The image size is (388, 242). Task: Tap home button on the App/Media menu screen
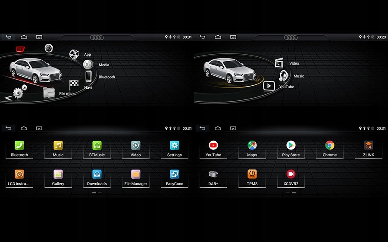[x=24, y=37]
